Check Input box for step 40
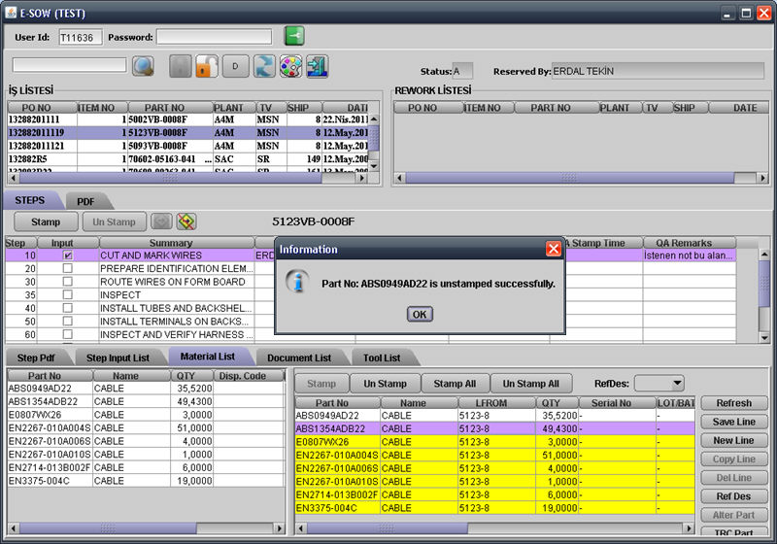This screenshot has width=777, height=544. pos(68,308)
